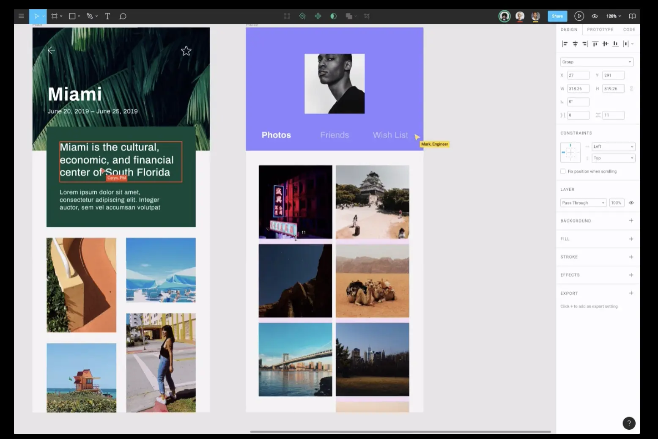Viewport: 658px width, 439px height.
Task: Add an Effect with plus button
Action: click(631, 275)
